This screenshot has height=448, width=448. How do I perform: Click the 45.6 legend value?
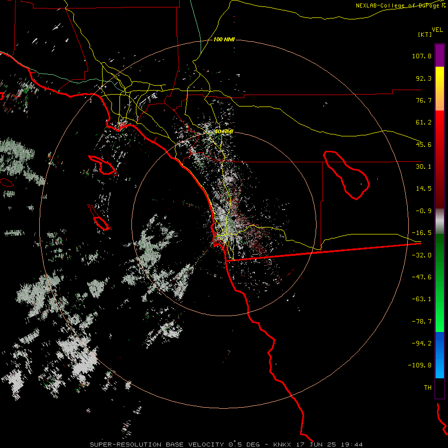(x=424, y=144)
